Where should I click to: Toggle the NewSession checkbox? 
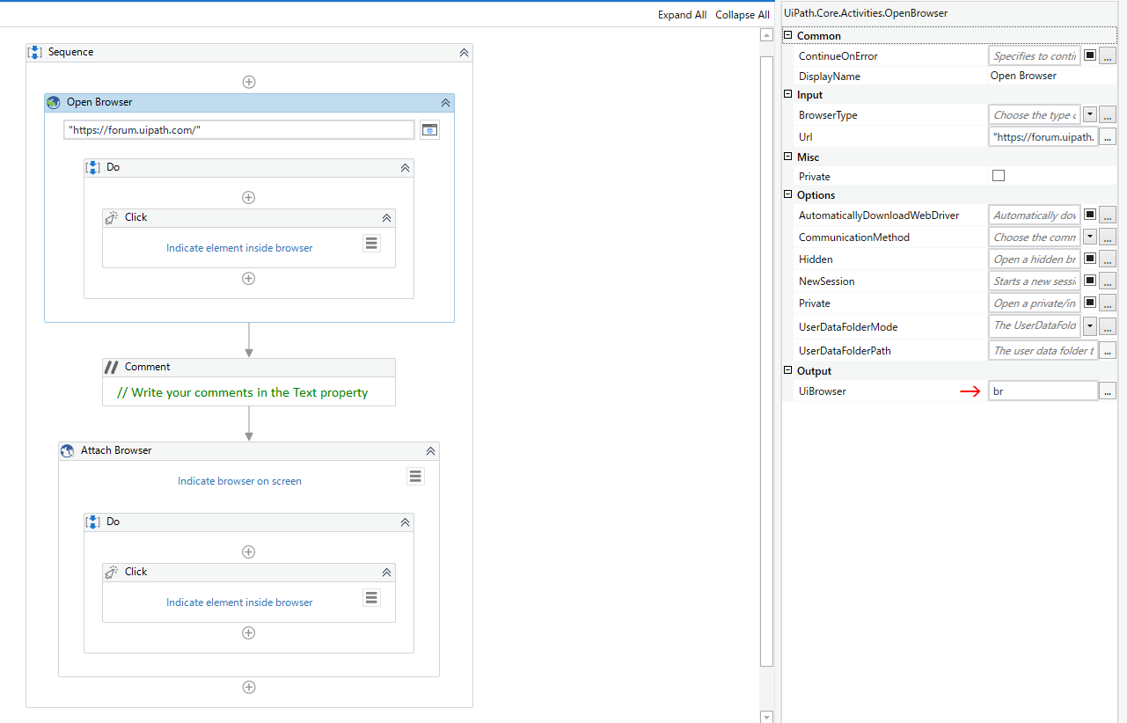tap(1089, 281)
